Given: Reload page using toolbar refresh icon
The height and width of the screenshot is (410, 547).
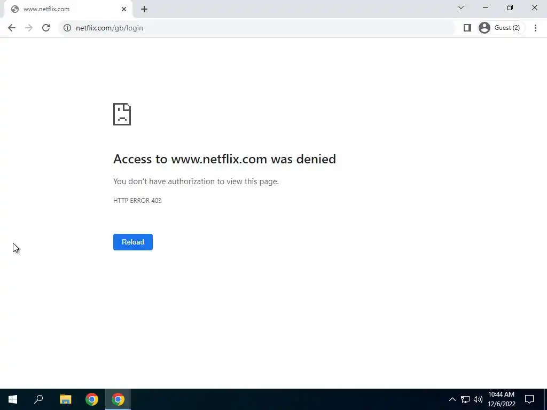Looking at the screenshot, I should pos(46,28).
